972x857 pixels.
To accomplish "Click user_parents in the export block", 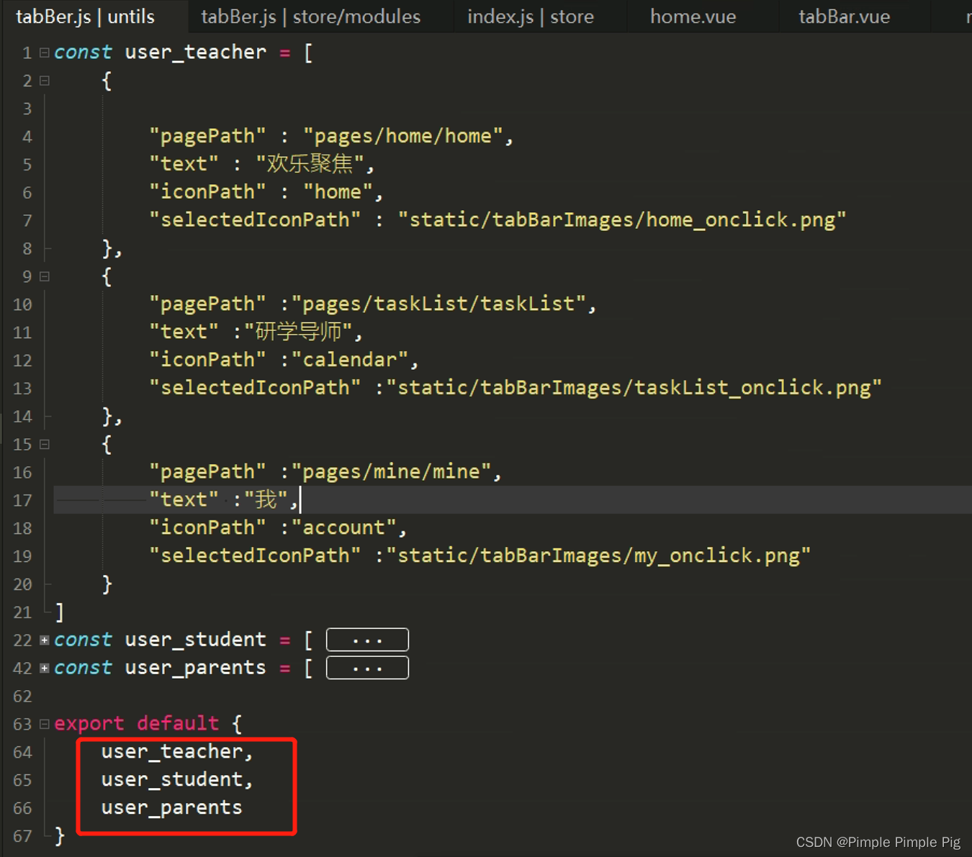I will point(171,807).
